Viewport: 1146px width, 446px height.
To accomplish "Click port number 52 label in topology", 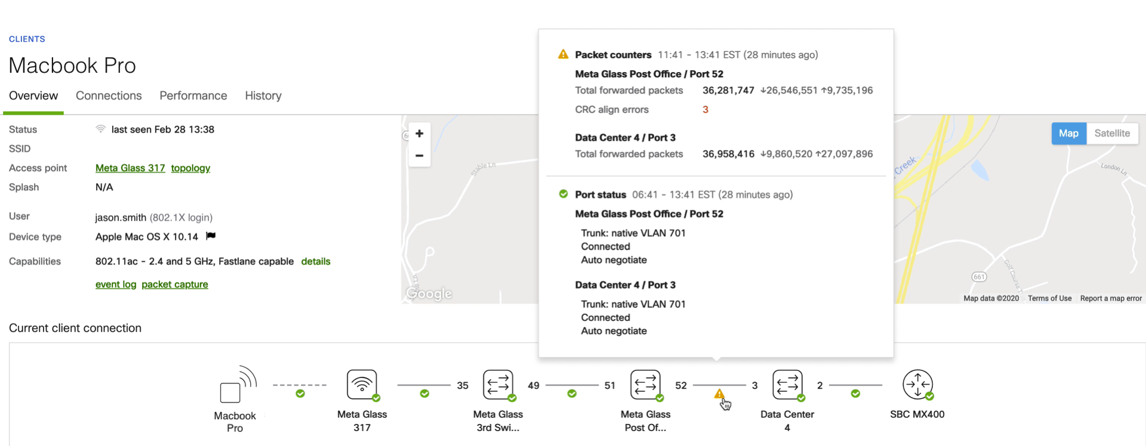I will (681, 386).
